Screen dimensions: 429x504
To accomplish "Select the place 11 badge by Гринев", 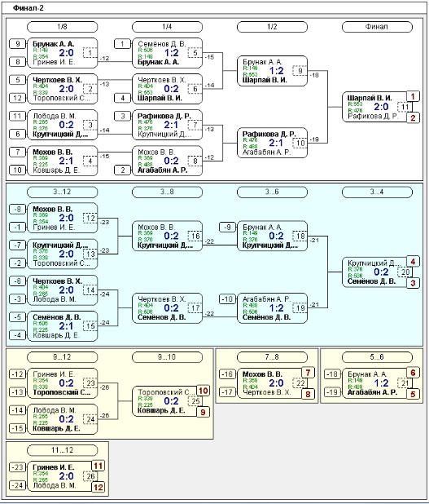I will click(x=98, y=466).
